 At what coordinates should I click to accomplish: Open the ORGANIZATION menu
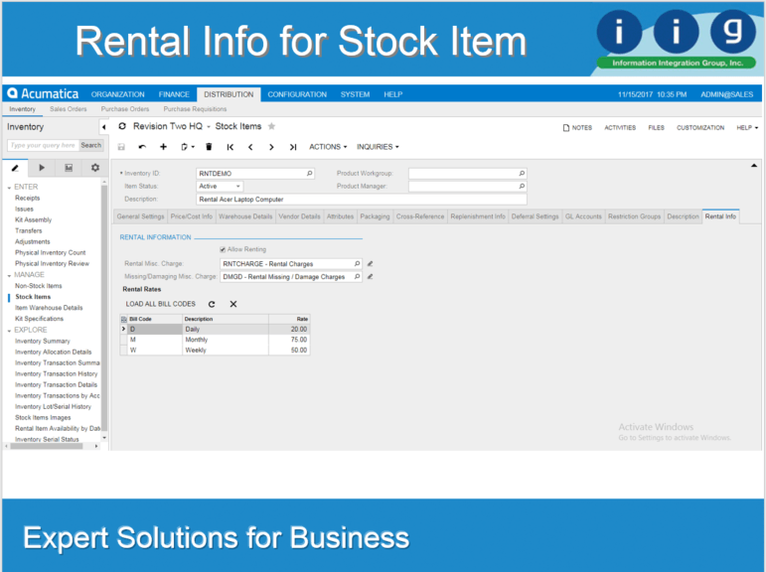click(118, 94)
